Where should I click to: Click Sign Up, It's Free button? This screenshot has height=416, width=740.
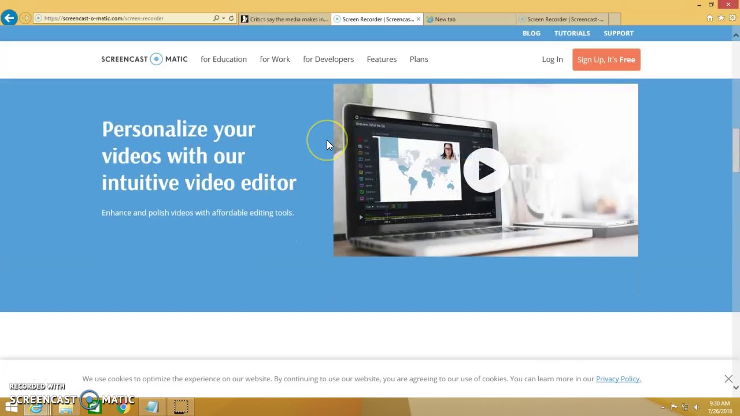[x=606, y=60]
